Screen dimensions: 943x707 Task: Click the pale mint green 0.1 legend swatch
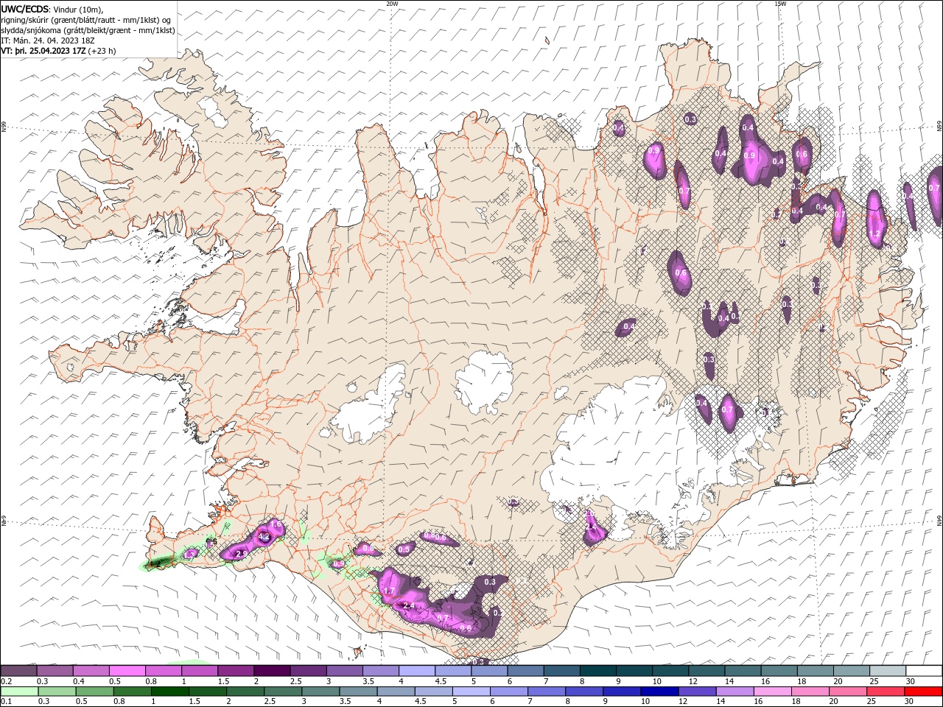18,692
